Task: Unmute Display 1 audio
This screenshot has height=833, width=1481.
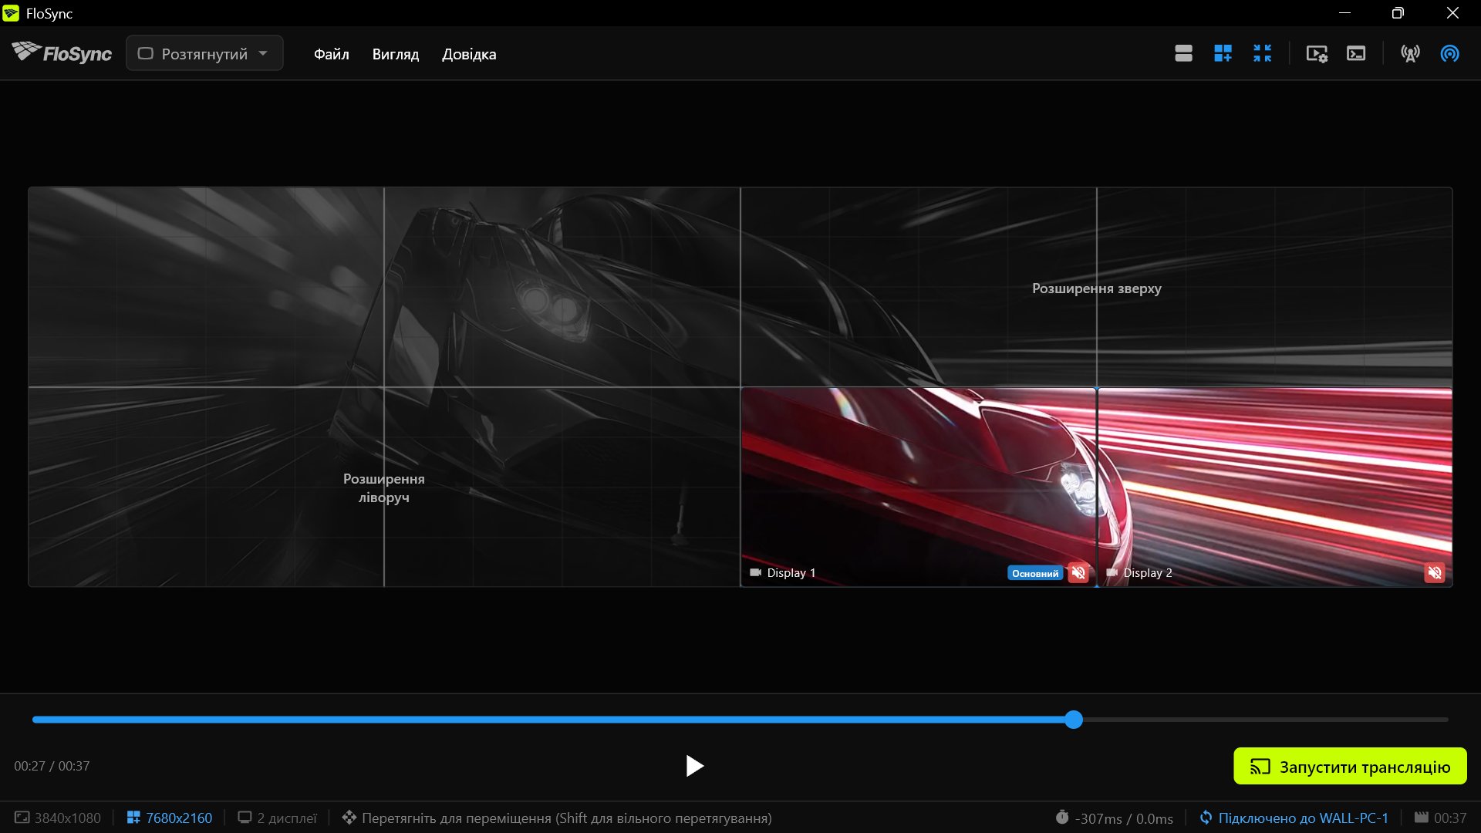Action: [1078, 573]
